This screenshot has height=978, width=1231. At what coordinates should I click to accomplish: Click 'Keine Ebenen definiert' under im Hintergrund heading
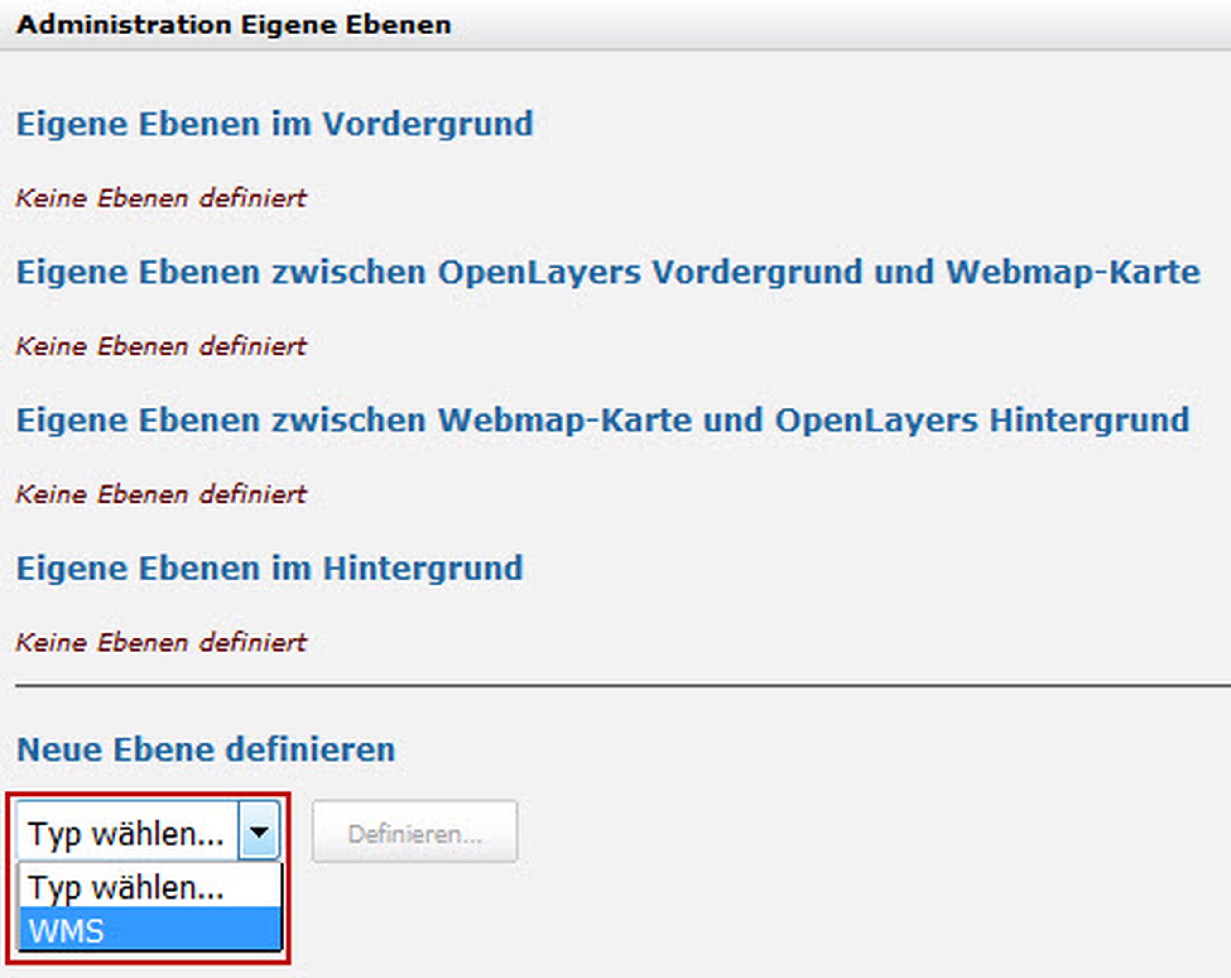(x=161, y=643)
